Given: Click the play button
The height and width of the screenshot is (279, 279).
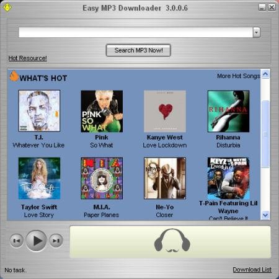Looking at the screenshot, I should pyautogui.click(x=36, y=241).
